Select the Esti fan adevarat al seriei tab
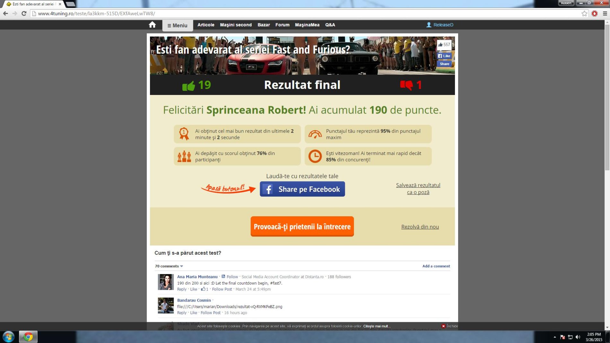 pyautogui.click(x=33, y=4)
